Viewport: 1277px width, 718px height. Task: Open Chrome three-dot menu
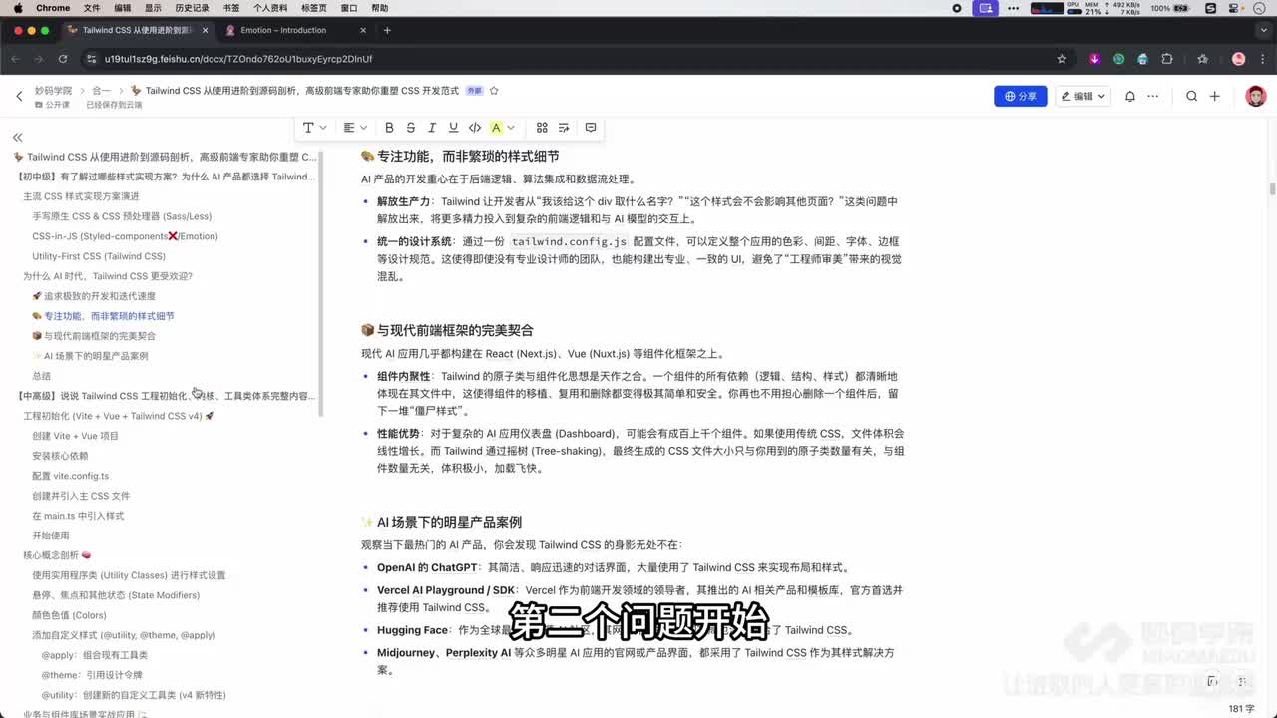[1262, 59]
